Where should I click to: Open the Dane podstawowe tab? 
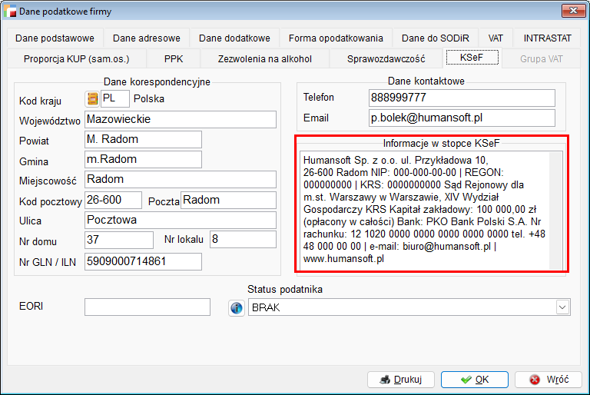tap(54, 38)
